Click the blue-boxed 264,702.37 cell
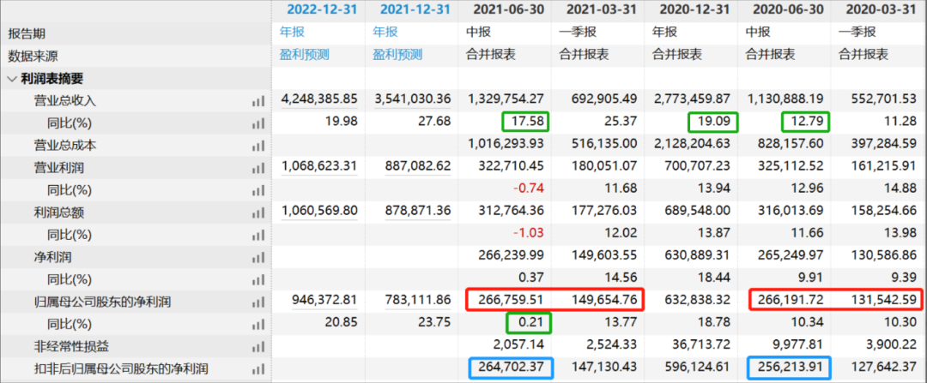927x383 pixels. tap(510, 368)
